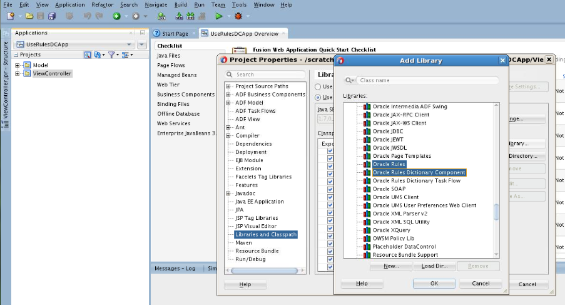Expand the ViewController project node
Viewport: 565px width, 305px height.
pyautogui.click(x=18, y=73)
